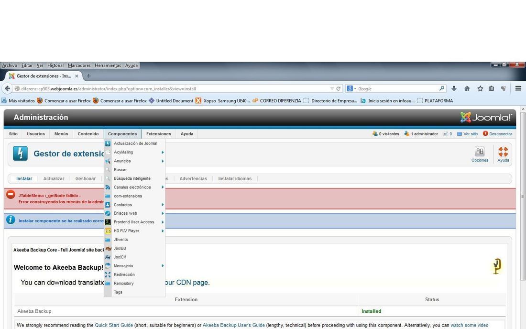Viewport: 526px width, 329px height.
Task: Expand HD FLV Player submenu arrow
Action: coord(163,231)
